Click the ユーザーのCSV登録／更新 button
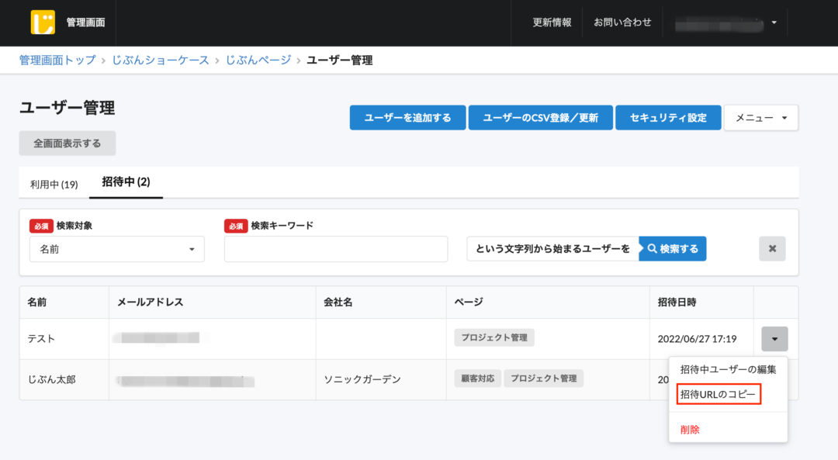838x460 pixels. (x=540, y=117)
